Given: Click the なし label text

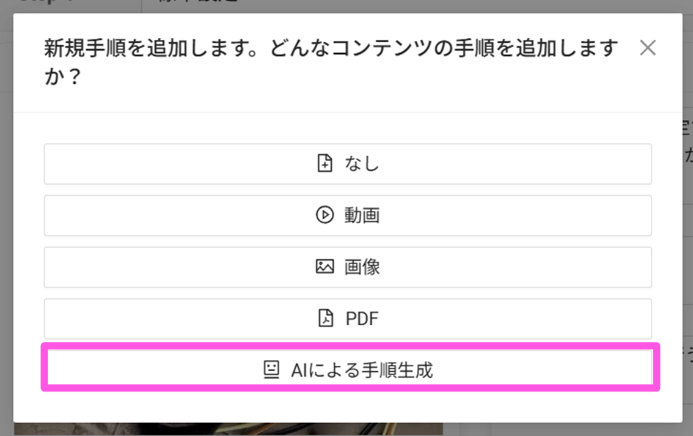Looking at the screenshot, I should point(362,164).
